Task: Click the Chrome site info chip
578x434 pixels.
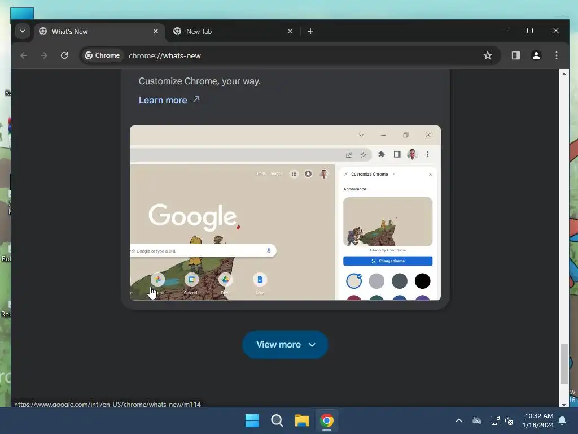Action: [x=102, y=55]
